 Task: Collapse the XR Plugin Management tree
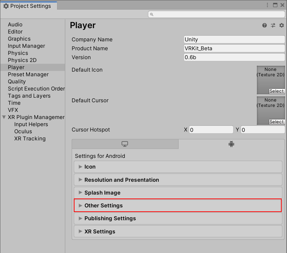[3, 117]
